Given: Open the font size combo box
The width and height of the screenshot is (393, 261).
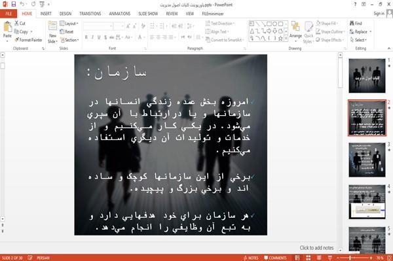Looking at the screenshot, I should tap(119, 26).
